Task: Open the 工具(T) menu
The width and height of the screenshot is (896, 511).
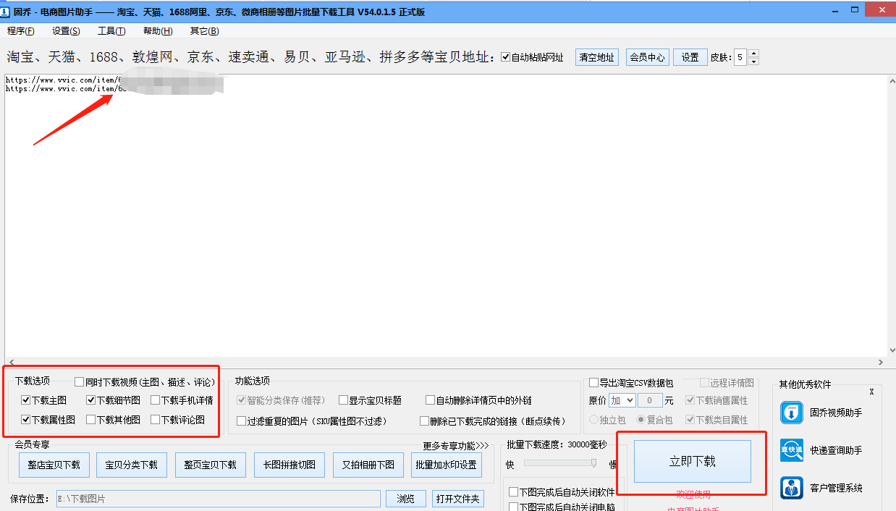Action: (x=111, y=31)
